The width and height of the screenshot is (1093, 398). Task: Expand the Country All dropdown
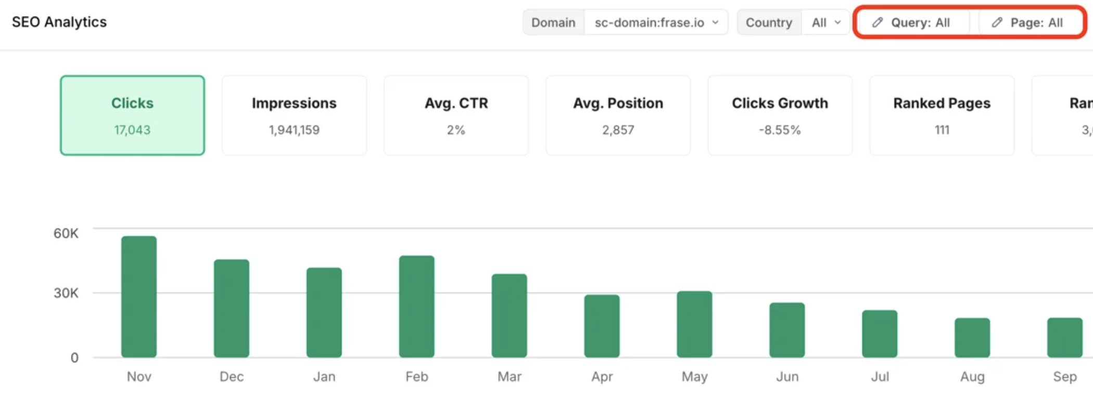coord(825,22)
